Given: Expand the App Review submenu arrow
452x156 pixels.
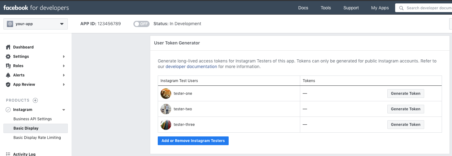Looking at the screenshot, I should click(64, 85).
